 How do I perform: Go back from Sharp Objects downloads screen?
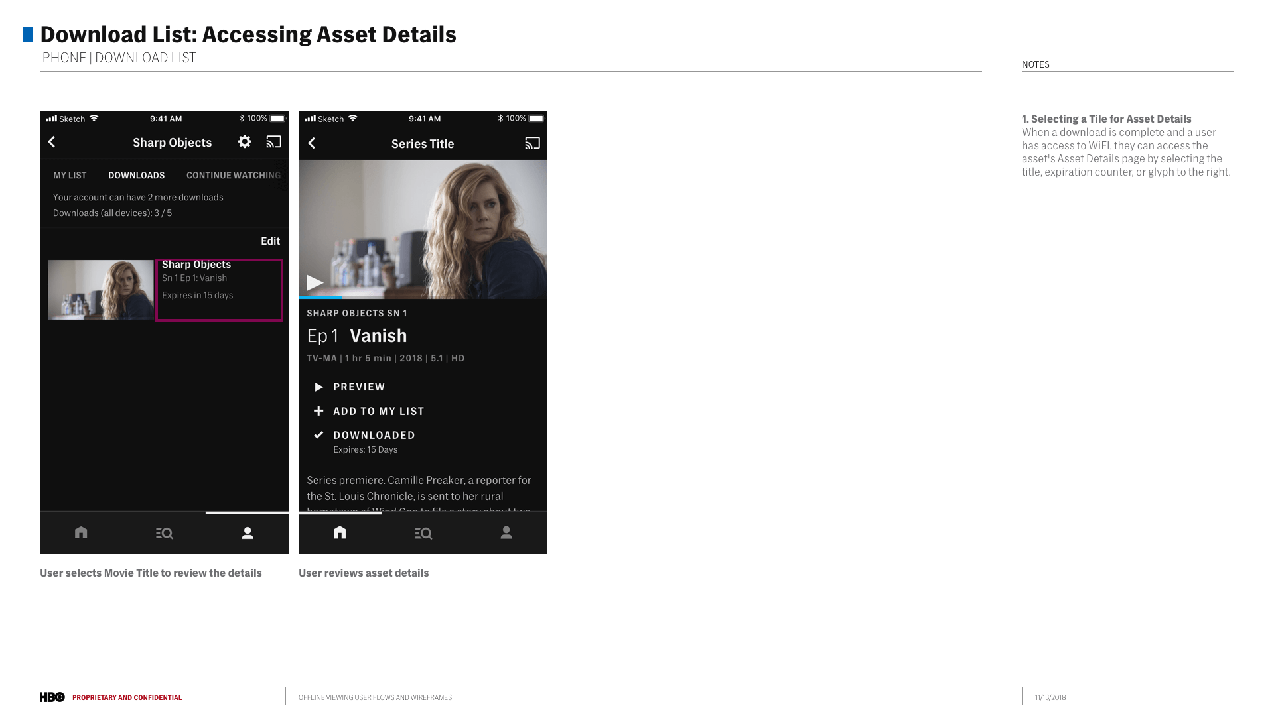52,142
